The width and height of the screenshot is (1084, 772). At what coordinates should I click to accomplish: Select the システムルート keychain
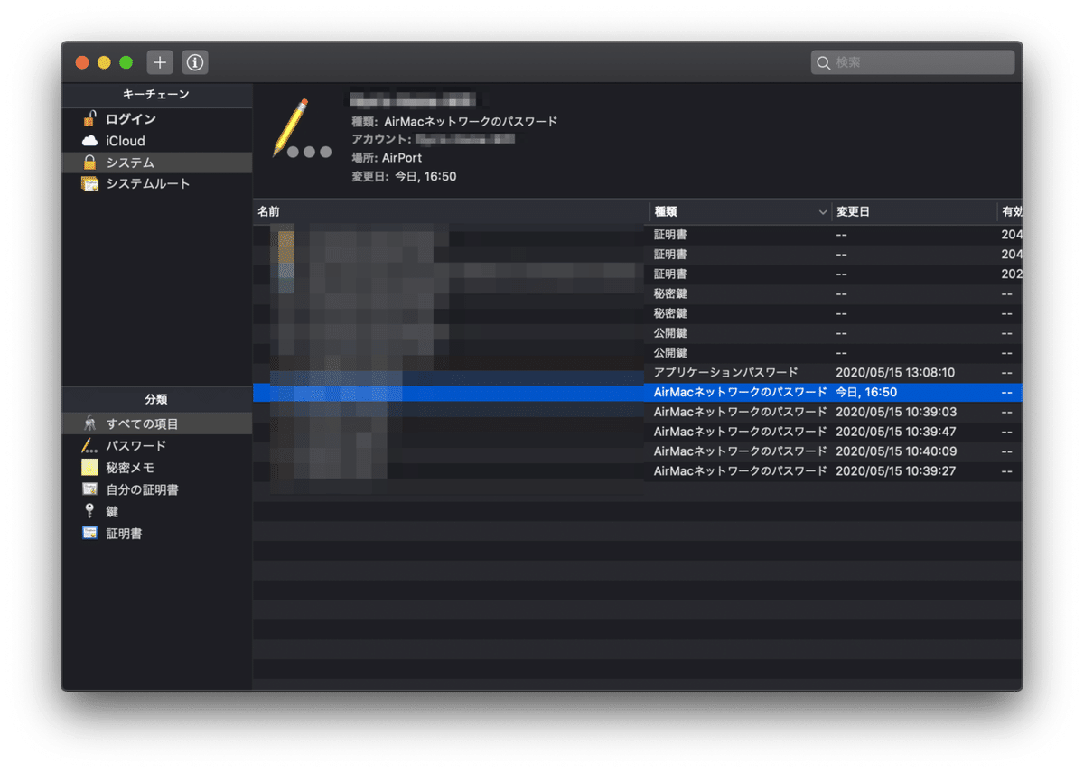(x=156, y=184)
